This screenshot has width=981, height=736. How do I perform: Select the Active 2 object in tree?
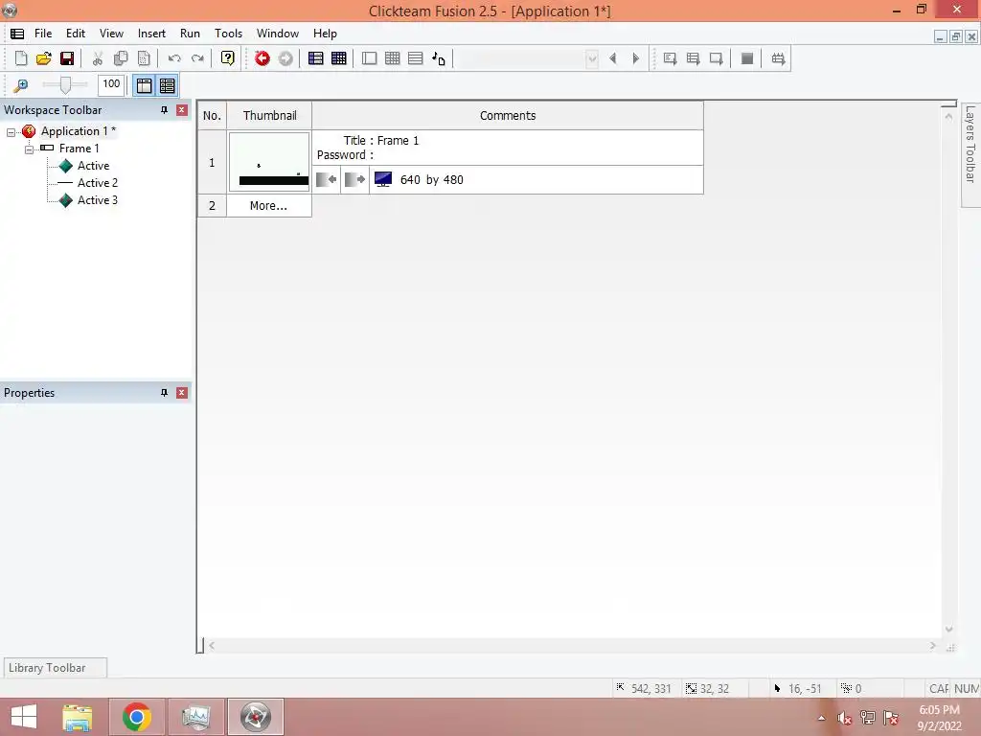click(98, 183)
